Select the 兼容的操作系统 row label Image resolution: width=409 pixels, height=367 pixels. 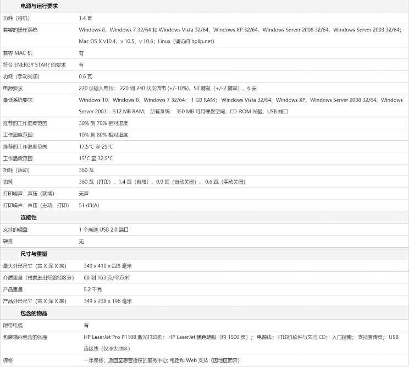pyautogui.click(x=20, y=30)
